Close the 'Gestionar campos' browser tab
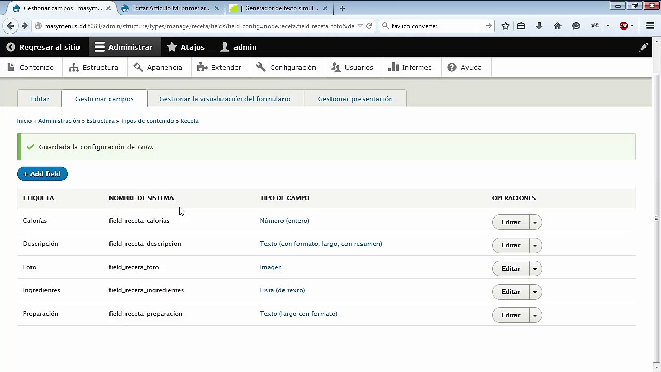This screenshot has height=372, width=661. pyautogui.click(x=108, y=8)
